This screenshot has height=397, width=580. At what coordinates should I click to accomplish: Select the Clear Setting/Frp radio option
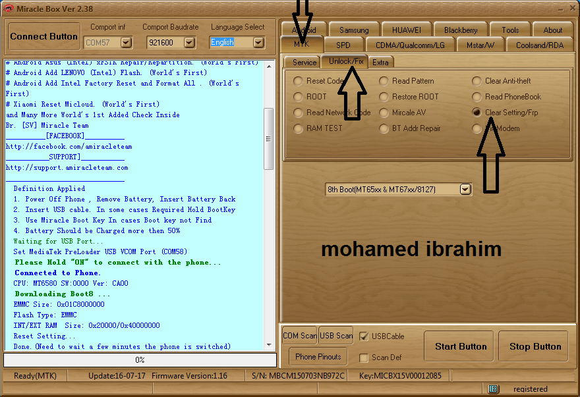477,112
